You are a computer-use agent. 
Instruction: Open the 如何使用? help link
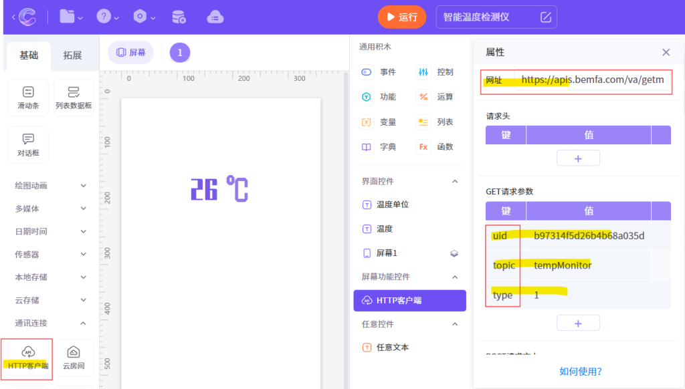pyautogui.click(x=580, y=372)
